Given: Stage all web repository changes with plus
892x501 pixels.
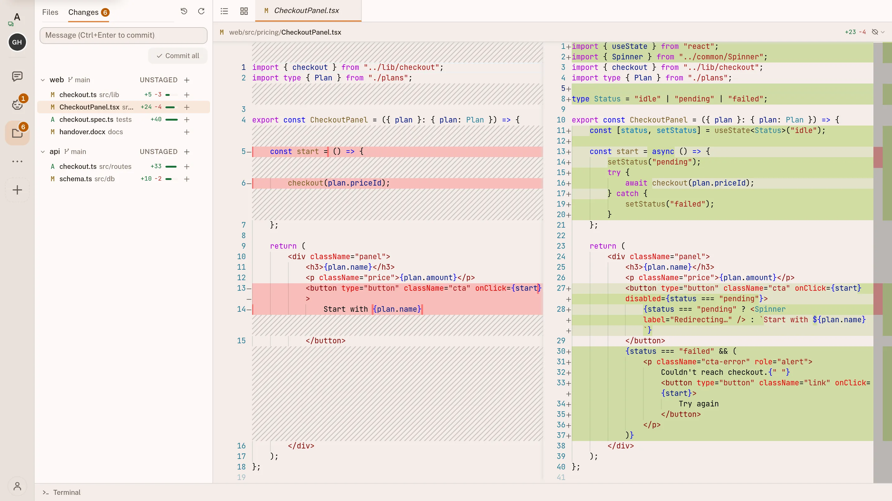Looking at the screenshot, I should [x=187, y=80].
